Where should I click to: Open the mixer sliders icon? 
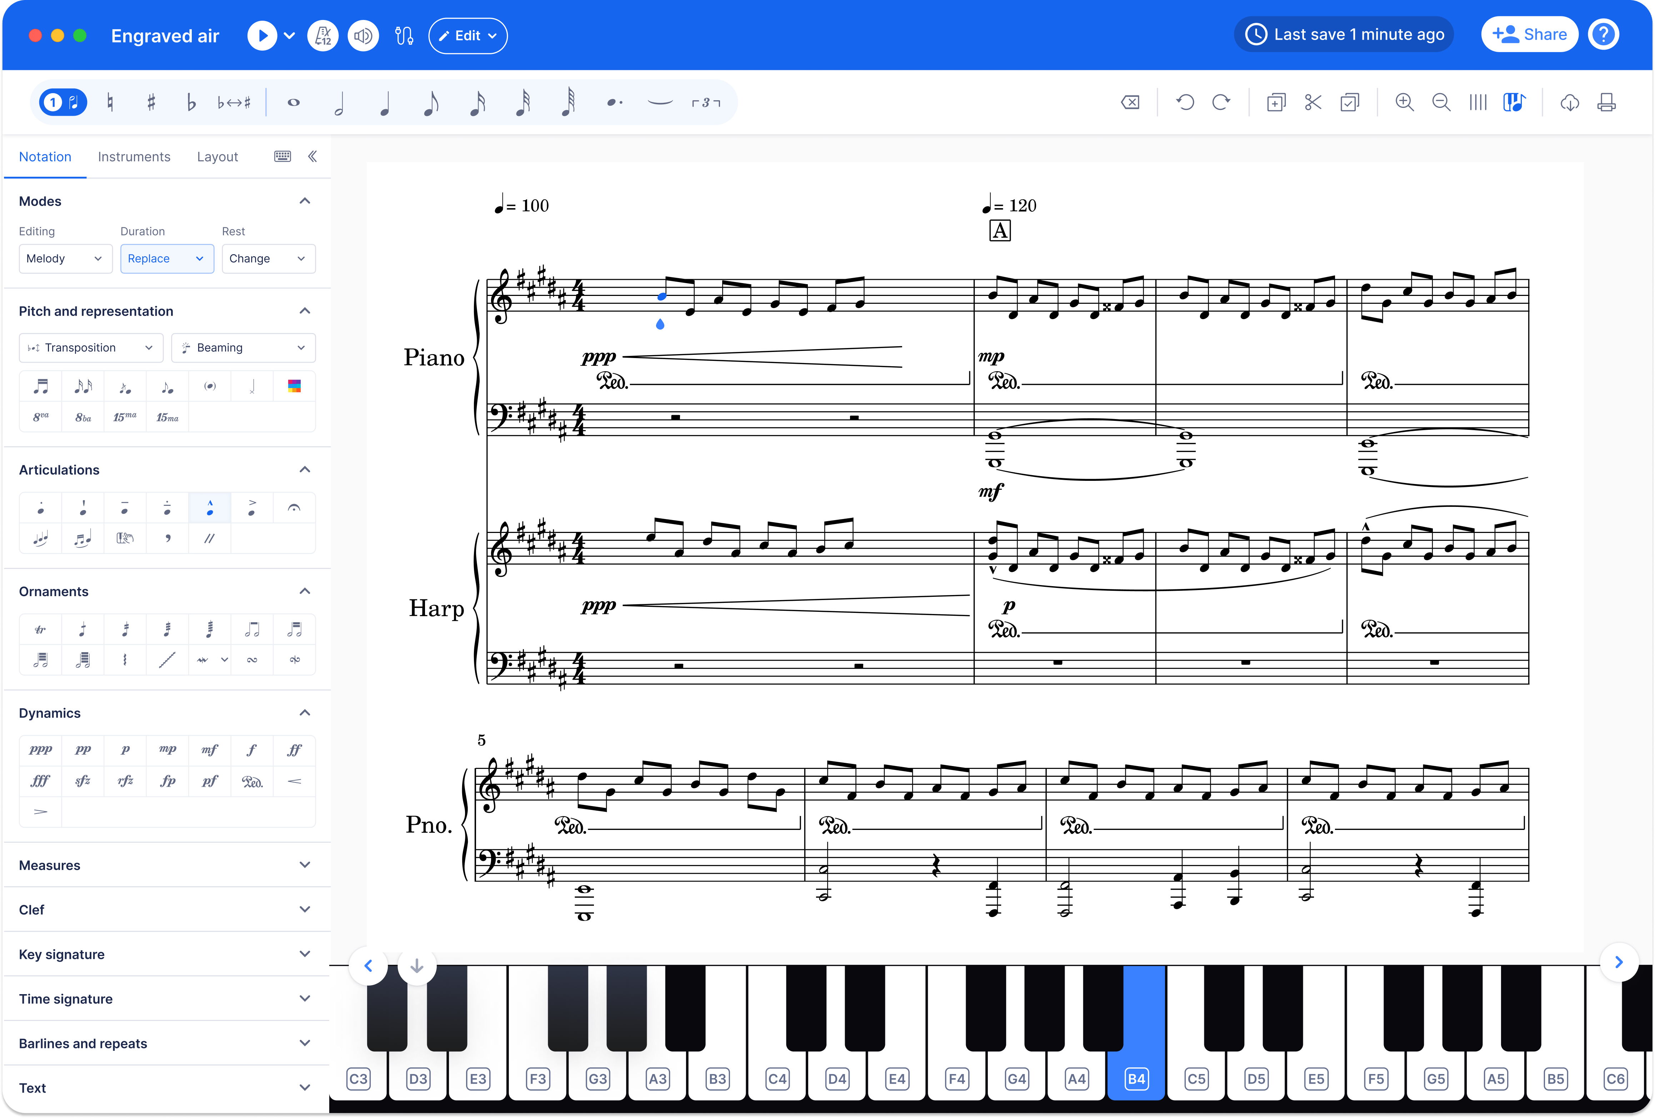coord(404,36)
